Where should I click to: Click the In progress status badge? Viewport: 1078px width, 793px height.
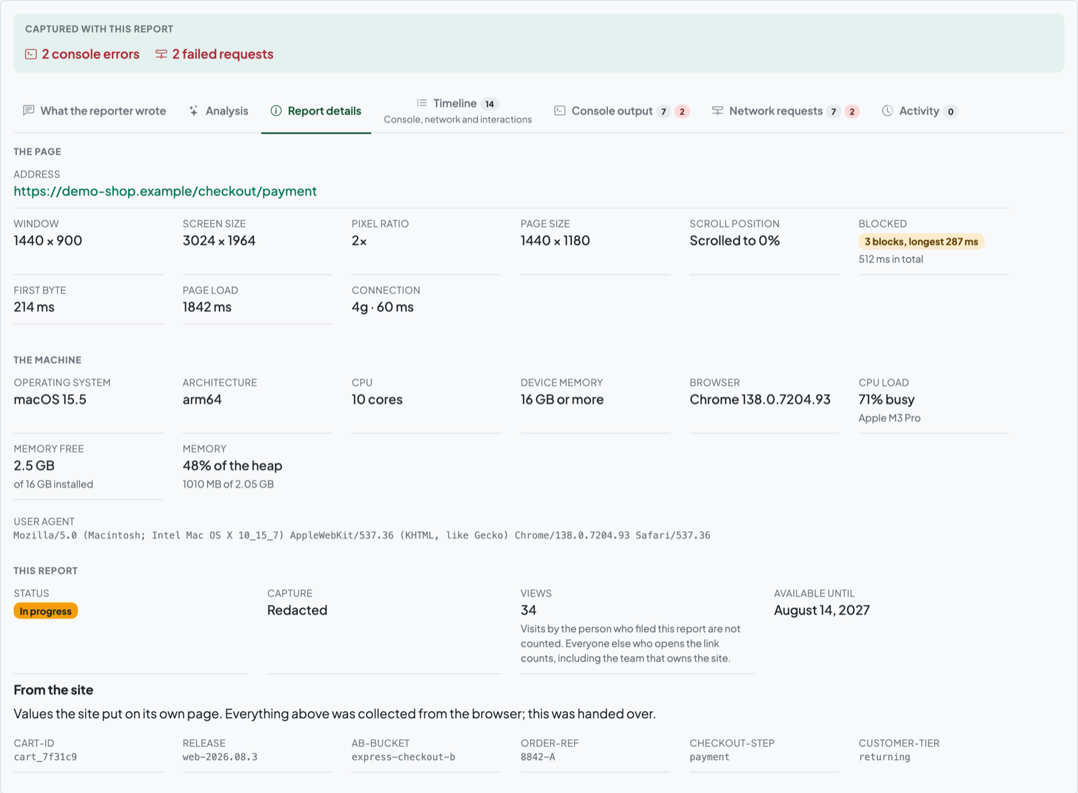click(x=46, y=611)
